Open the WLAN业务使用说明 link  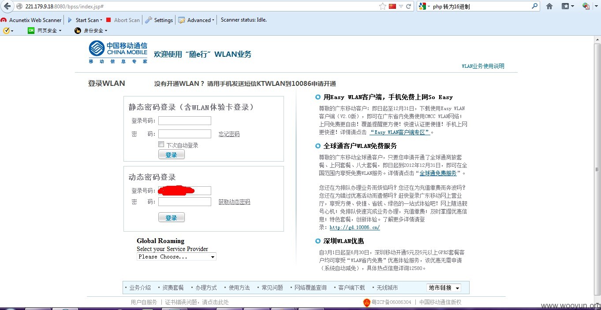click(x=483, y=66)
